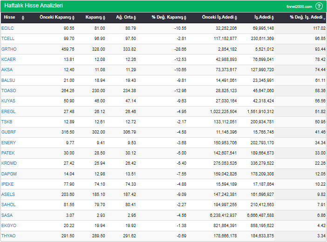Open the finnet2000.com link
Screen dimensions: 327x242
299,7
